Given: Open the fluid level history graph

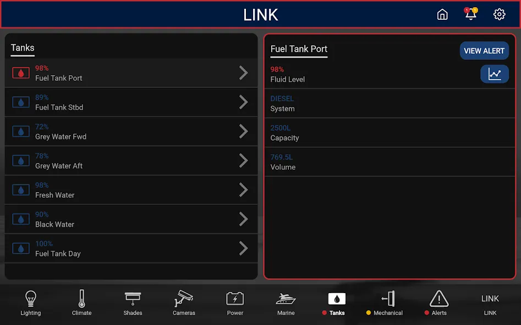Looking at the screenshot, I should pyautogui.click(x=495, y=74).
